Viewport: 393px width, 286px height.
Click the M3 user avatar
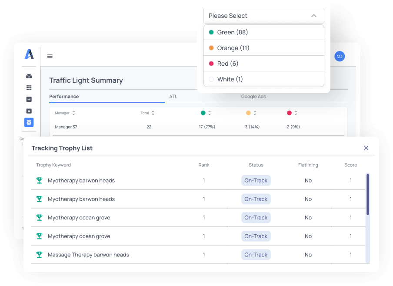pyautogui.click(x=340, y=56)
